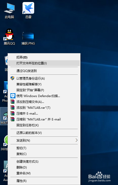Select the MATLAB desktop shortcut
Image resolution: width=118 pixels, height=185 pixels.
[x=4, y=116]
